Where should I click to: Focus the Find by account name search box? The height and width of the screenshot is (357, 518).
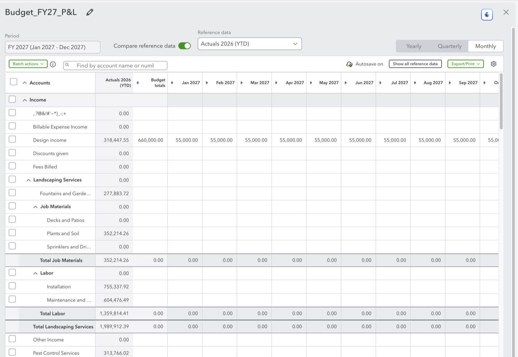(x=115, y=66)
